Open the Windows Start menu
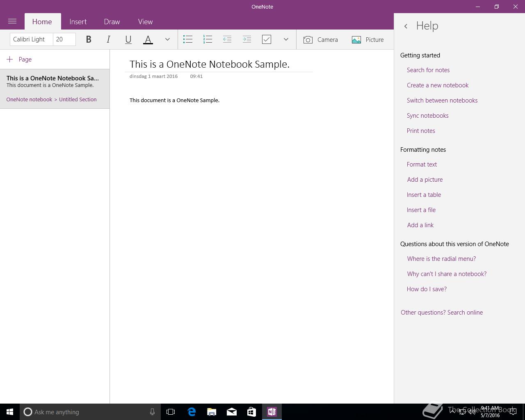The width and height of the screenshot is (525, 420). pos(10,412)
